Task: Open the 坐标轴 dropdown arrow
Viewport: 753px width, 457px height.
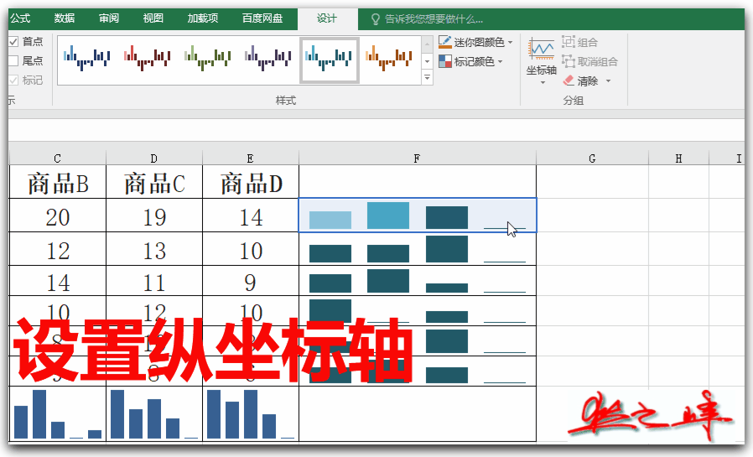Action: point(543,83)
